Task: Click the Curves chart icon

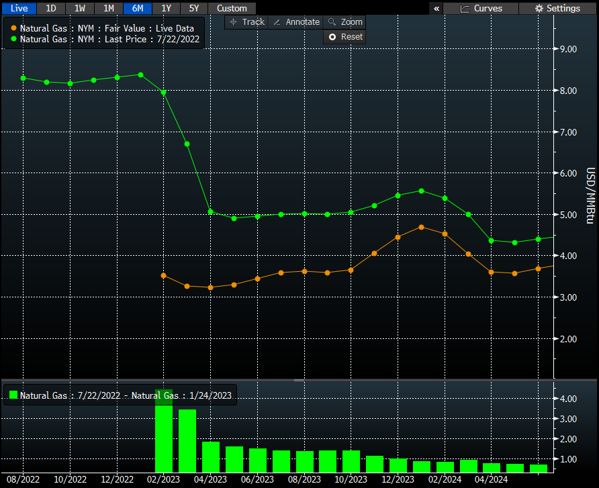Action: pyautogui.click(x=465, y=9)
